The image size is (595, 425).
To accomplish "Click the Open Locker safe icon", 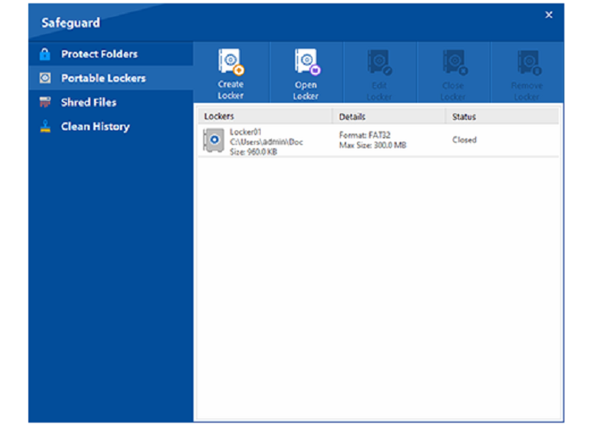I will point(307,62).
